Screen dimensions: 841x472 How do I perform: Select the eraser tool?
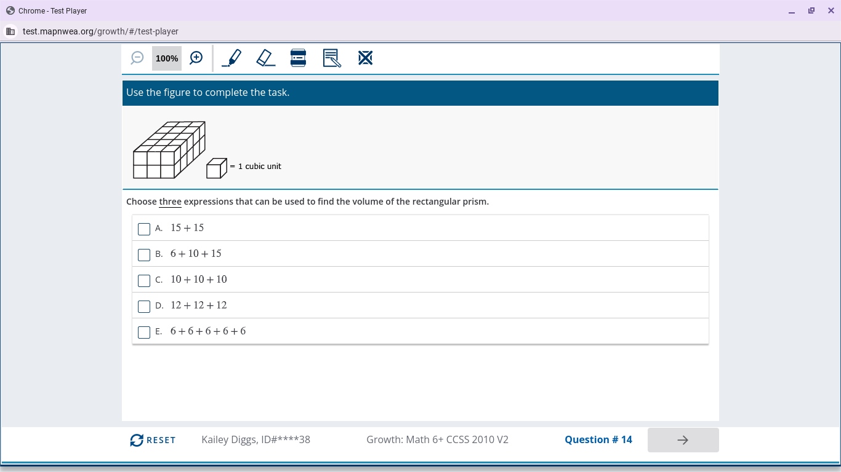265,58
